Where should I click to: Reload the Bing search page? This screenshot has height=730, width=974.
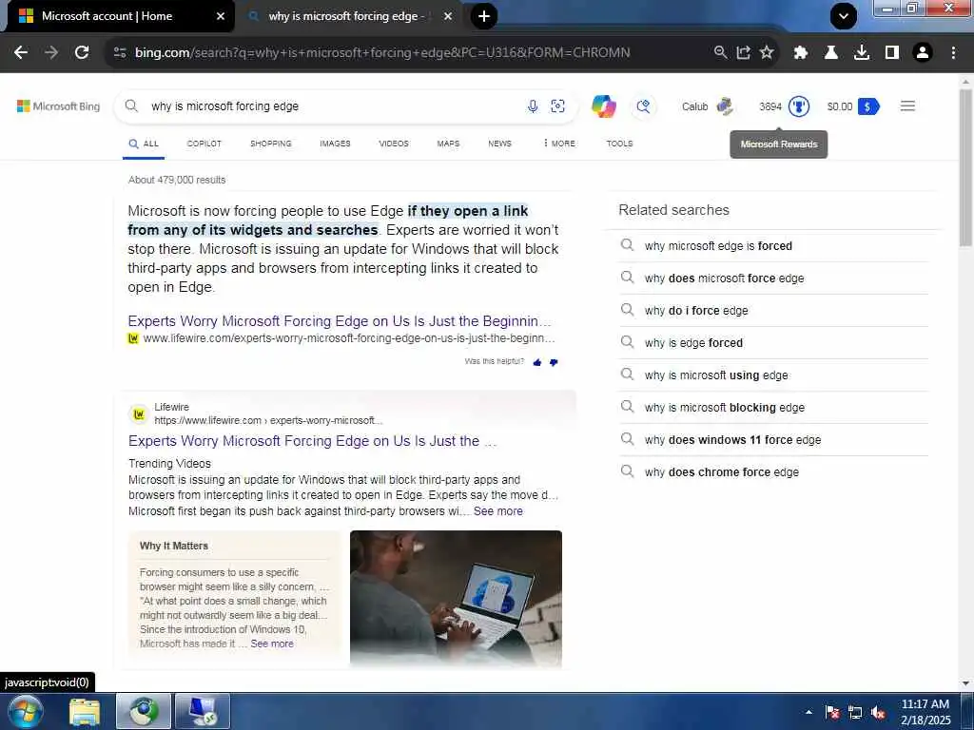(82, 53)
